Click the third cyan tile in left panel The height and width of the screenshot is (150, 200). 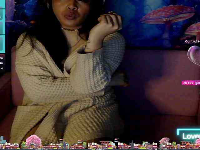click(2, 44)
